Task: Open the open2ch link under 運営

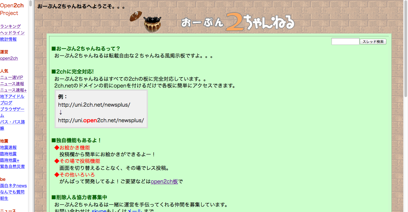Action: [9, 58]
